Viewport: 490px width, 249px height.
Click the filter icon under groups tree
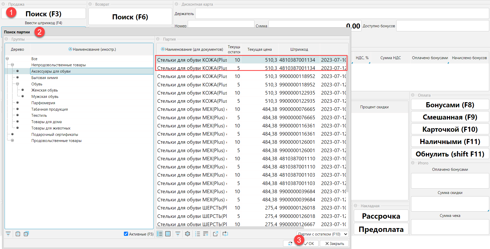[8, 234]
